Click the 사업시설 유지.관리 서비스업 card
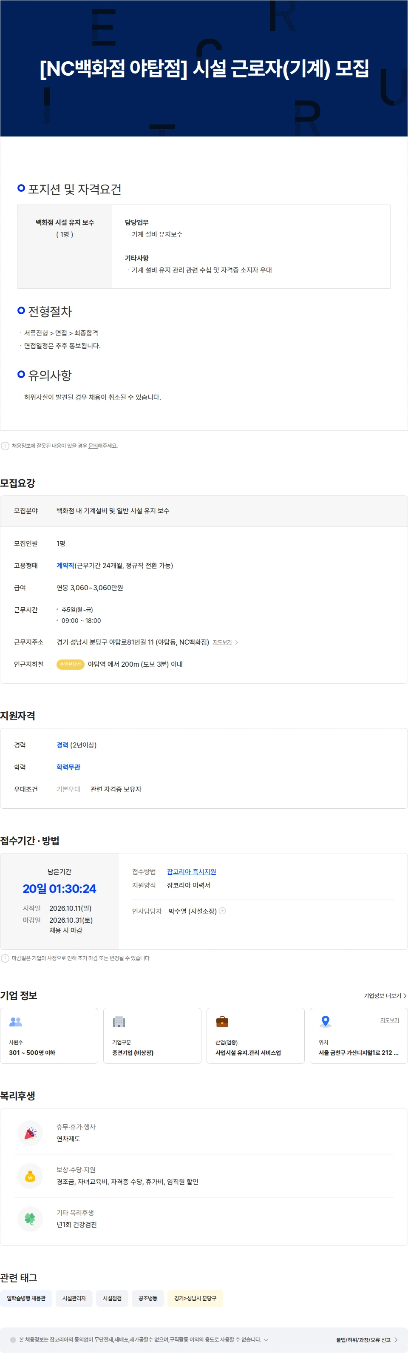Viewport: 408px width, 1353px height. pos(256,1036)
